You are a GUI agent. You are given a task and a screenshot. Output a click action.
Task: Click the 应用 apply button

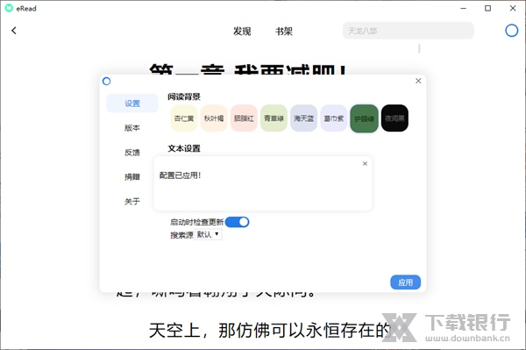click(x=405, y=282)
